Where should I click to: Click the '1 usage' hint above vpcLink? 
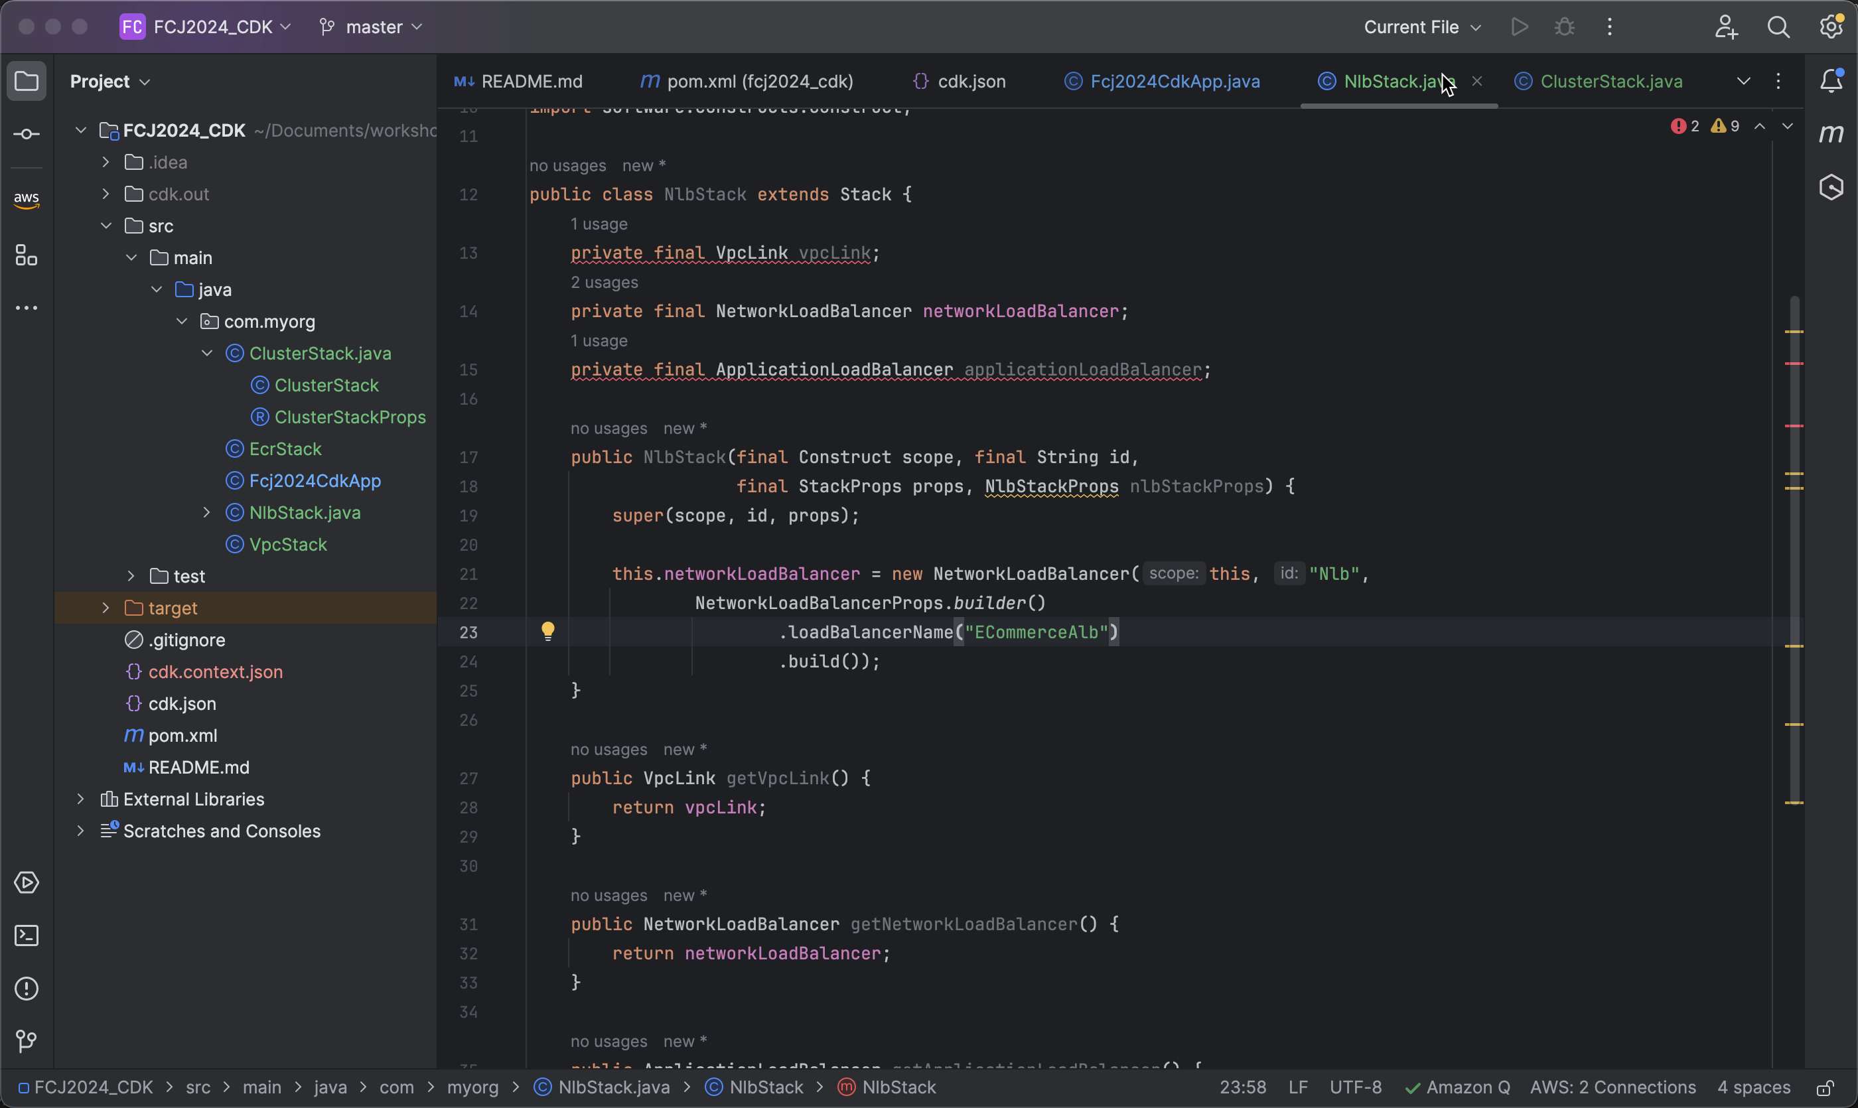599,224
